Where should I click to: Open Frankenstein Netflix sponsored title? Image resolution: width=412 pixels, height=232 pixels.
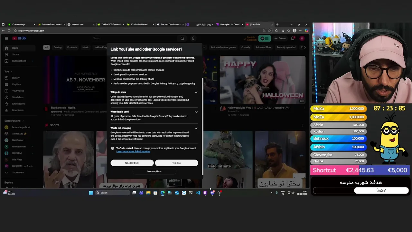click(x=63, y=108)
